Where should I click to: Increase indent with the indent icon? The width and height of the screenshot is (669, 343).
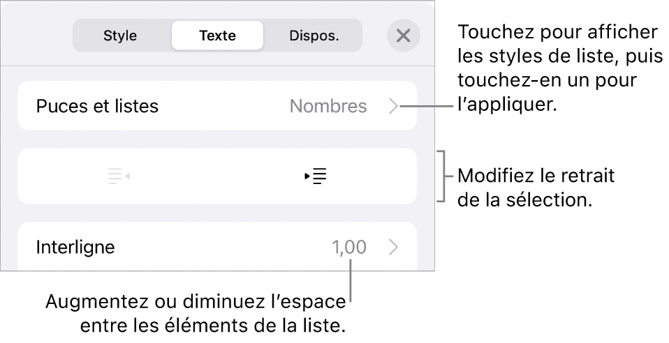coord(316,176)
